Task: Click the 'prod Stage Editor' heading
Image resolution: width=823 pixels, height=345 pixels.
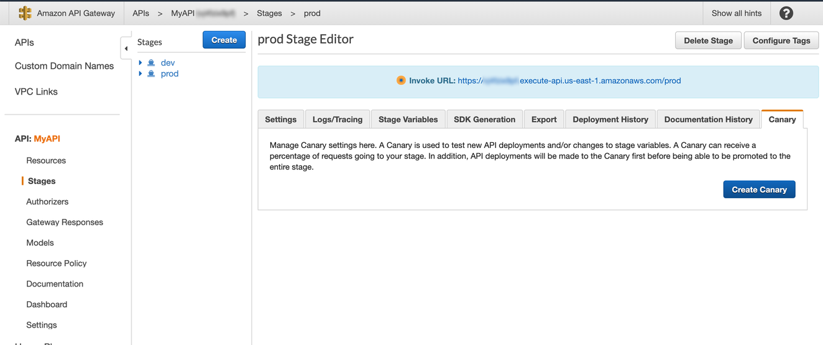Action: [306, 39]
